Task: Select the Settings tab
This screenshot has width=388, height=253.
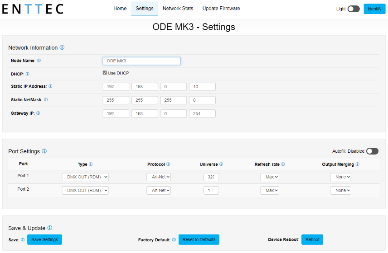Action: pyautogui.click(x=145, y=9)
